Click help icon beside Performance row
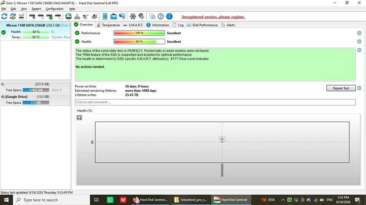This screenshot has width=366, height=205. [x=359, y=33]
